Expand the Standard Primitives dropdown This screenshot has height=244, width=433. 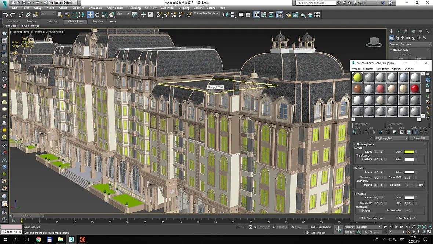[410, 44]
